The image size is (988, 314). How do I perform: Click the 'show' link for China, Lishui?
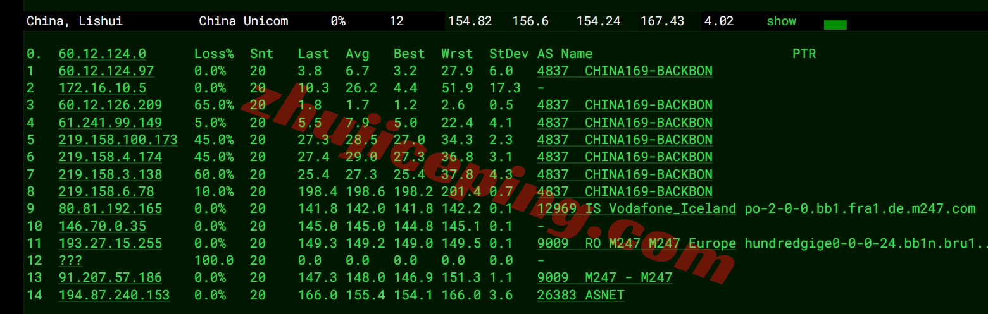pyautogui.click(x=781, y=21)
